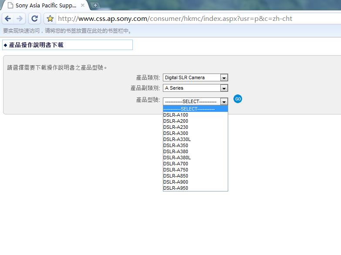Screen dimensions: 341x255
Task: Click the blue GO button
Action: (x=238, y=99)
